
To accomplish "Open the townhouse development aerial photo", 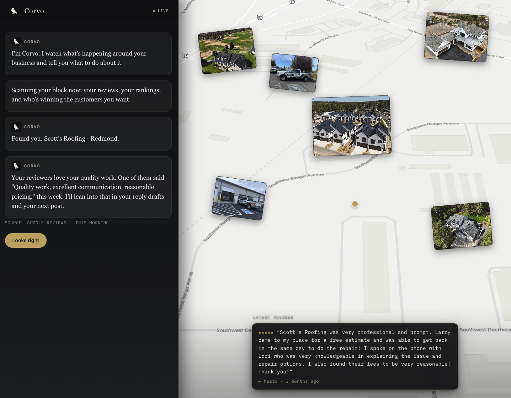I will (x=351, y=126).
